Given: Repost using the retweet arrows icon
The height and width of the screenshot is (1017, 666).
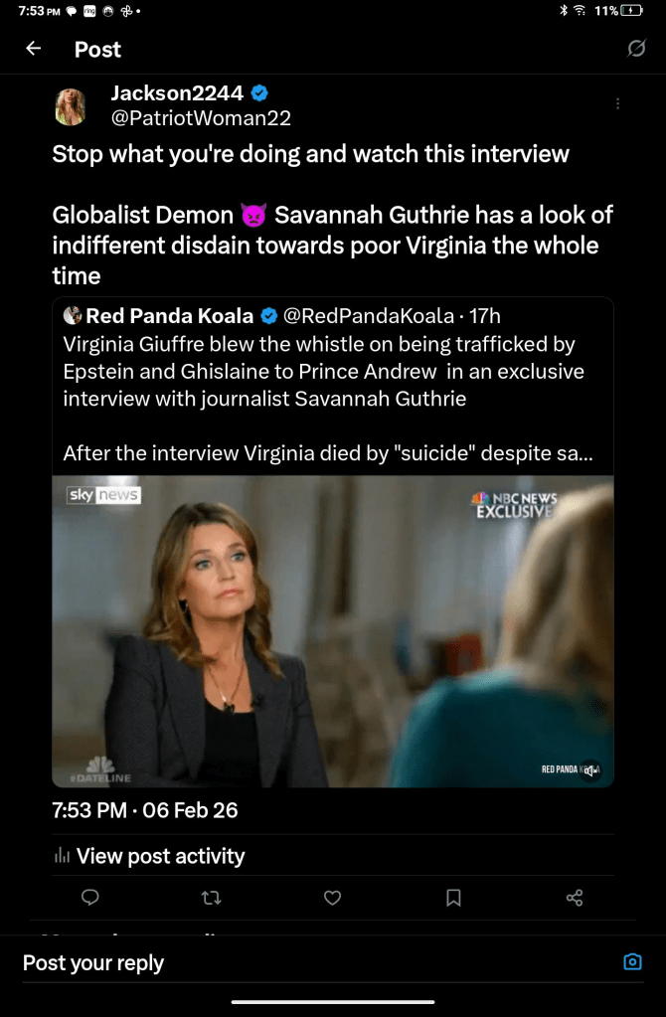Looking at the screenshot, I should coord(212,898).
